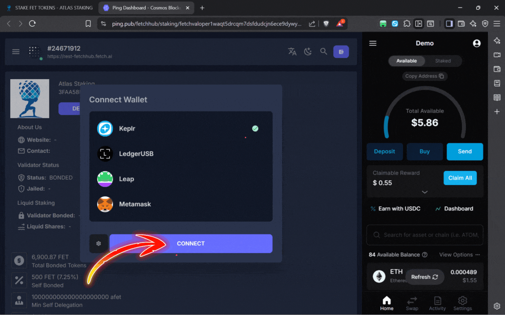Switch to the Staked tab
The height and width of the screenshot is (315, 505).
click(x=442, y=61)
